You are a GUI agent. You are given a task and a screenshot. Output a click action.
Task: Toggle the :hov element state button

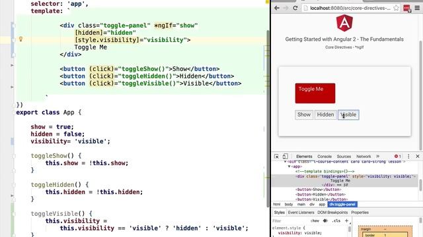click(x=315, y=221)
